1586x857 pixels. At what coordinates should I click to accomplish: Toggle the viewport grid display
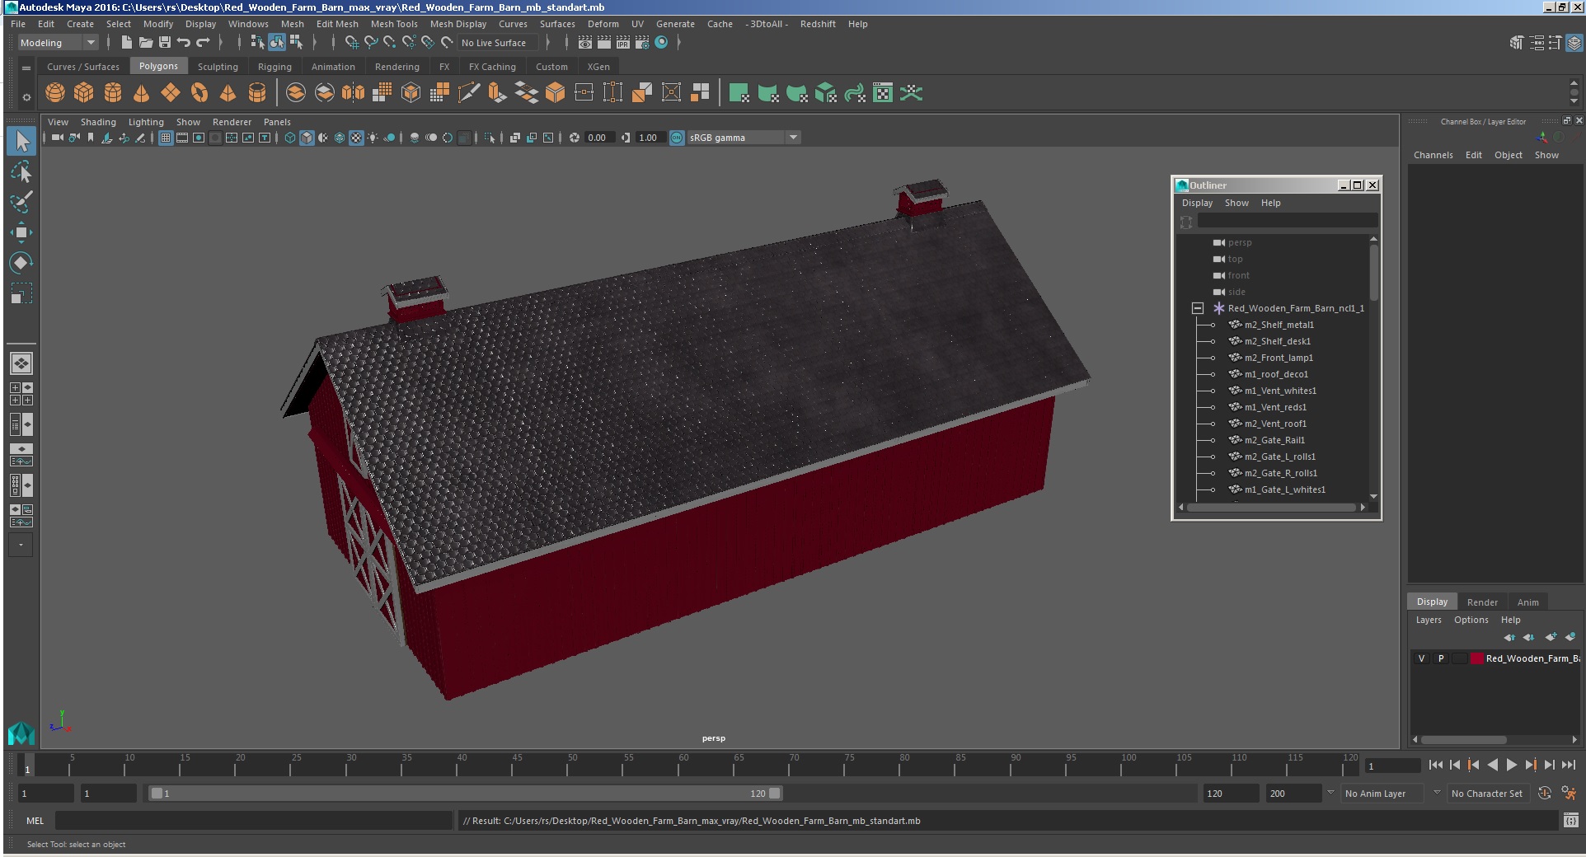[x=166, y=138]
